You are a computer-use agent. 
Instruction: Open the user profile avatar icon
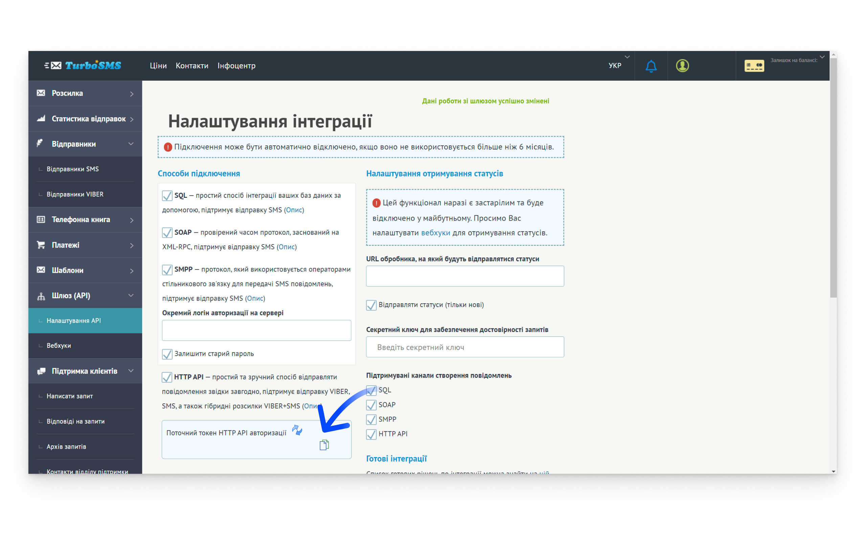click(682, 66)
